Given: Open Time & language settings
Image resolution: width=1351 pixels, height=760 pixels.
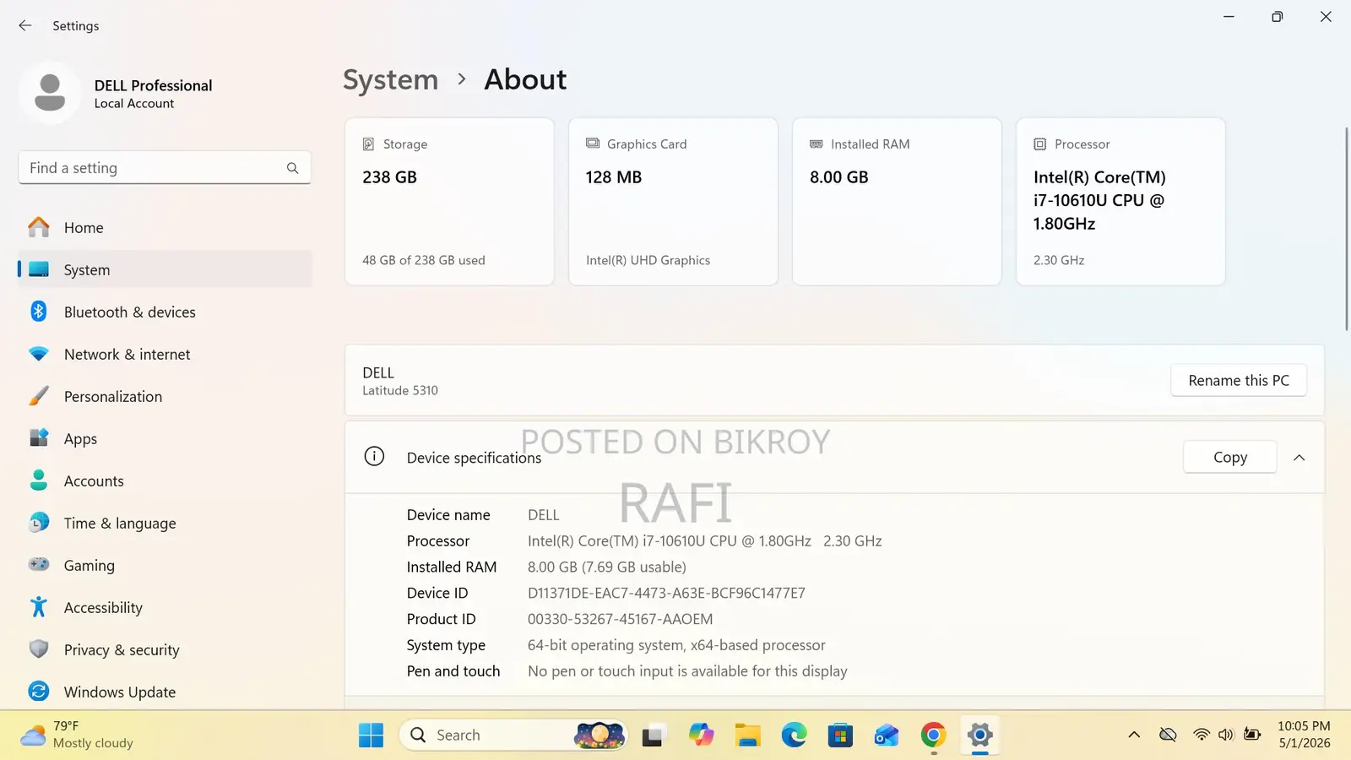Looking at the screenshot, I should point(165,523).
